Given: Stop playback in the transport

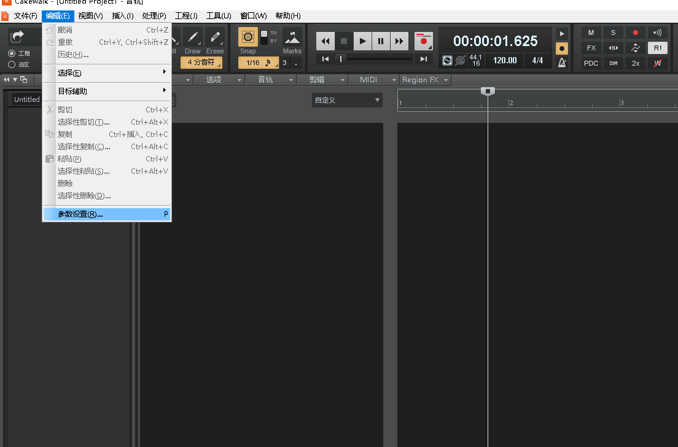Looking at the screenshot, I should [x=344, y=41].
